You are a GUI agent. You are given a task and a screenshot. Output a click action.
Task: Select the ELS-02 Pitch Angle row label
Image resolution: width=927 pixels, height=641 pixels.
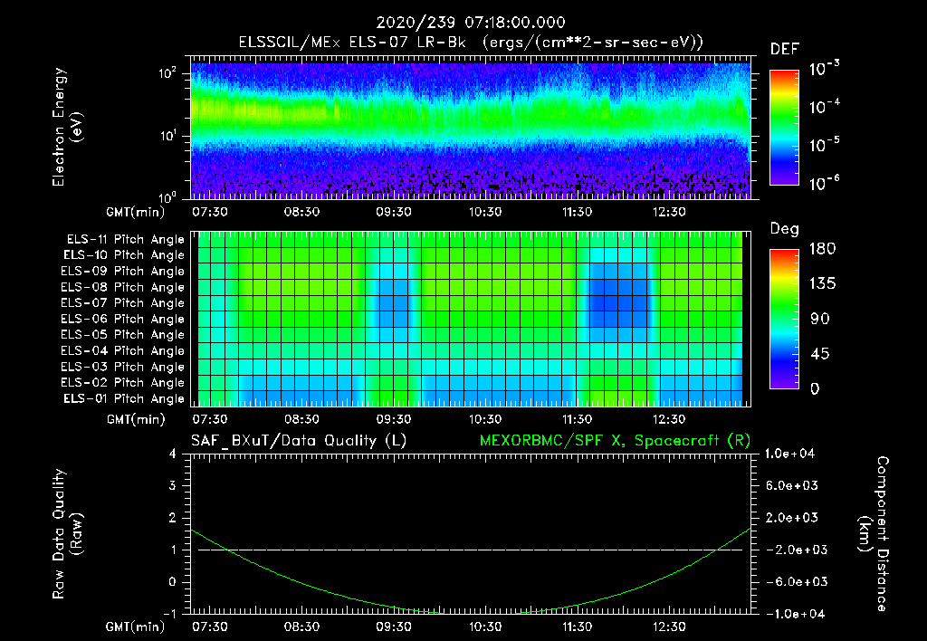(x=123, y=383)
